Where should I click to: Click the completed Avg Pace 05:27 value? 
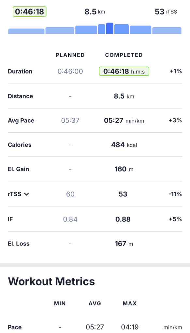tap(124, 120)
